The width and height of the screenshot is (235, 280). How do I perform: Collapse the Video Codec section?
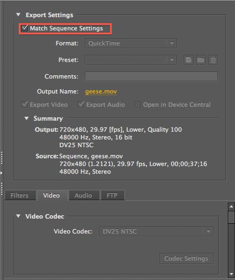coord(18,216)
